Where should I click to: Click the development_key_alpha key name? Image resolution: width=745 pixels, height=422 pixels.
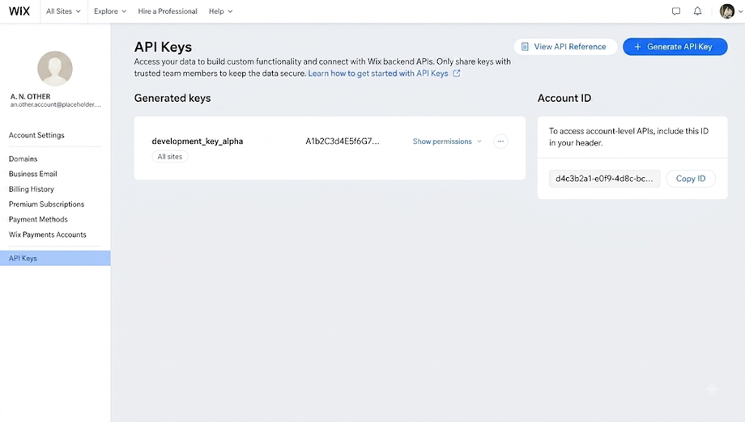tap(197, 141)
